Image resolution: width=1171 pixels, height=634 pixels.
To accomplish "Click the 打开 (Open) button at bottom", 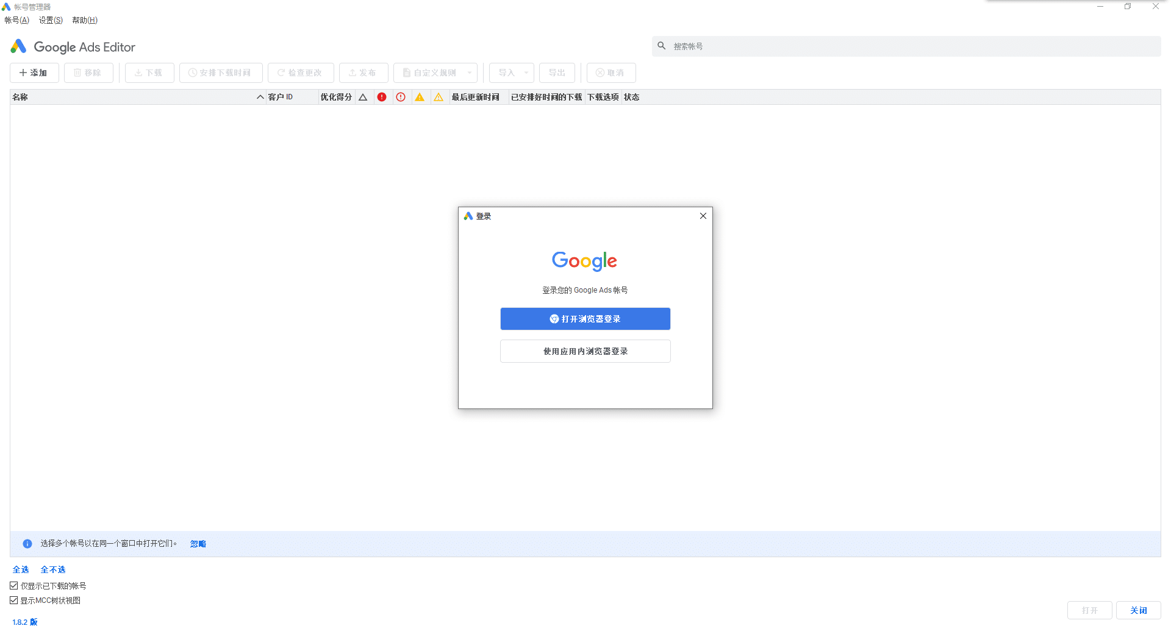I will click(1090, 610).
